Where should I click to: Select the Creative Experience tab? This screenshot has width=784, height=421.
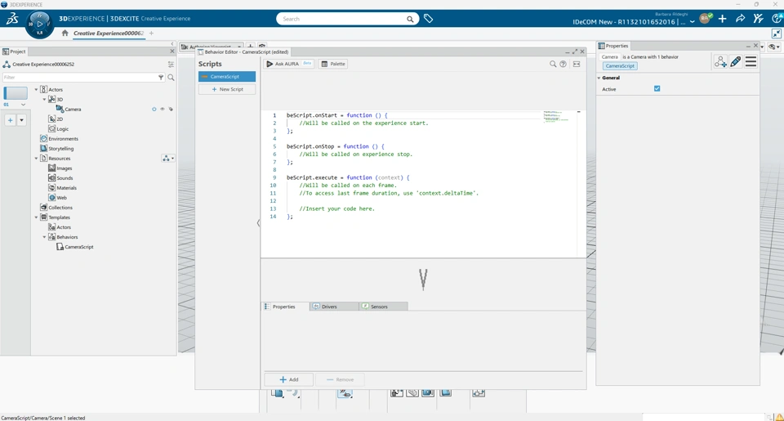[109, 33]
